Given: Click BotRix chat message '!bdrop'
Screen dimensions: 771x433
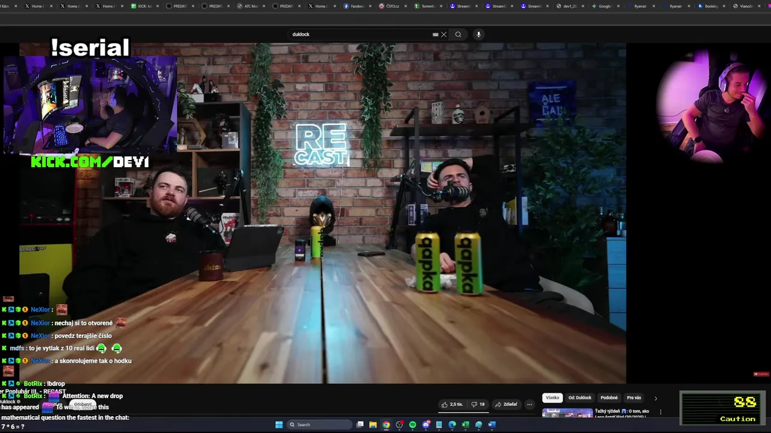Looking at the screenshot, I should click(x=55, y=384).
